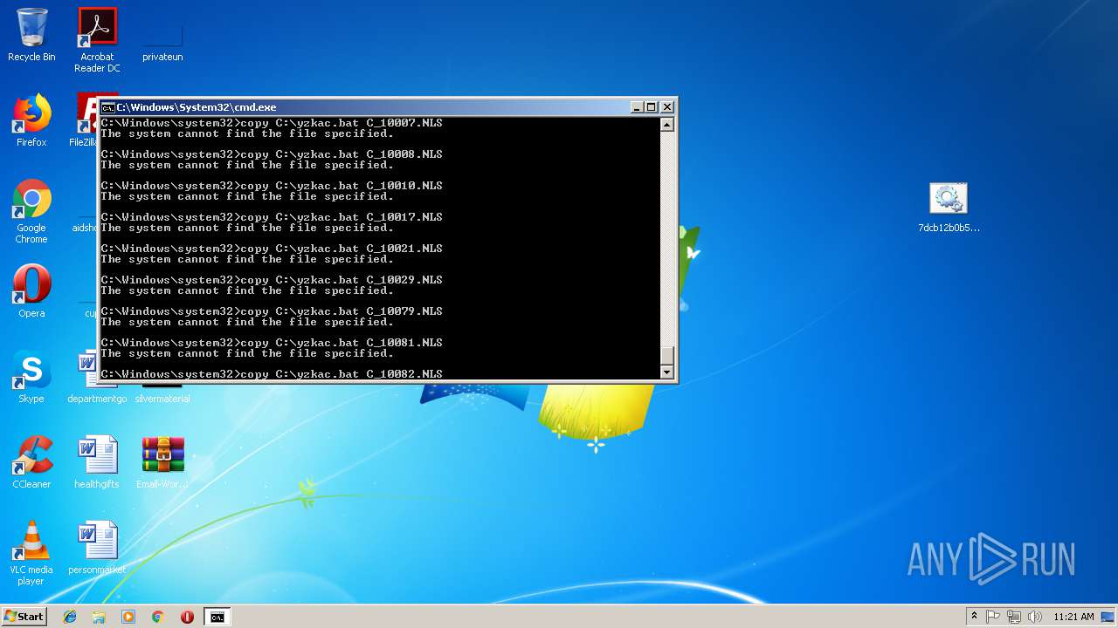This screenshot has width=1118, height=628.
Task: Select the Google Chrome desktop shortcut
Action: (31, 211)
